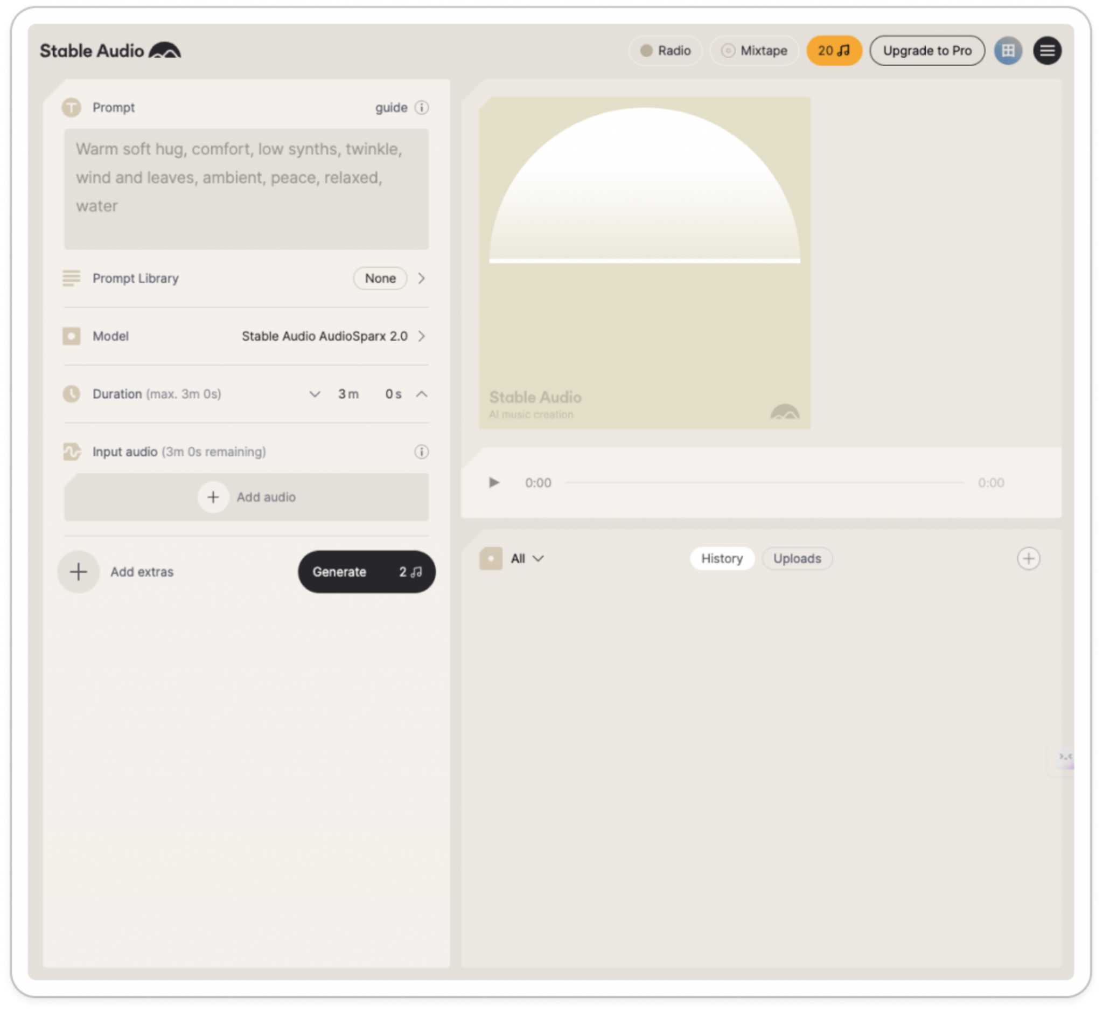This screenshot has width=1103, height=1012.
Task: Open the apps grid icon in the header
Action: tap(1008, 50)
